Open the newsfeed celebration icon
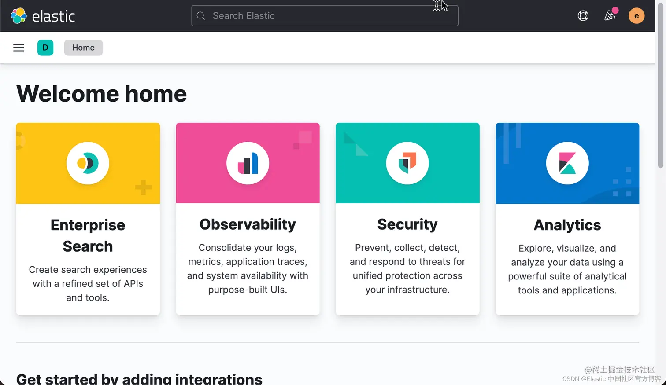Image resolution: width=666 pixels, height=385 pixels. coord(610,16)
